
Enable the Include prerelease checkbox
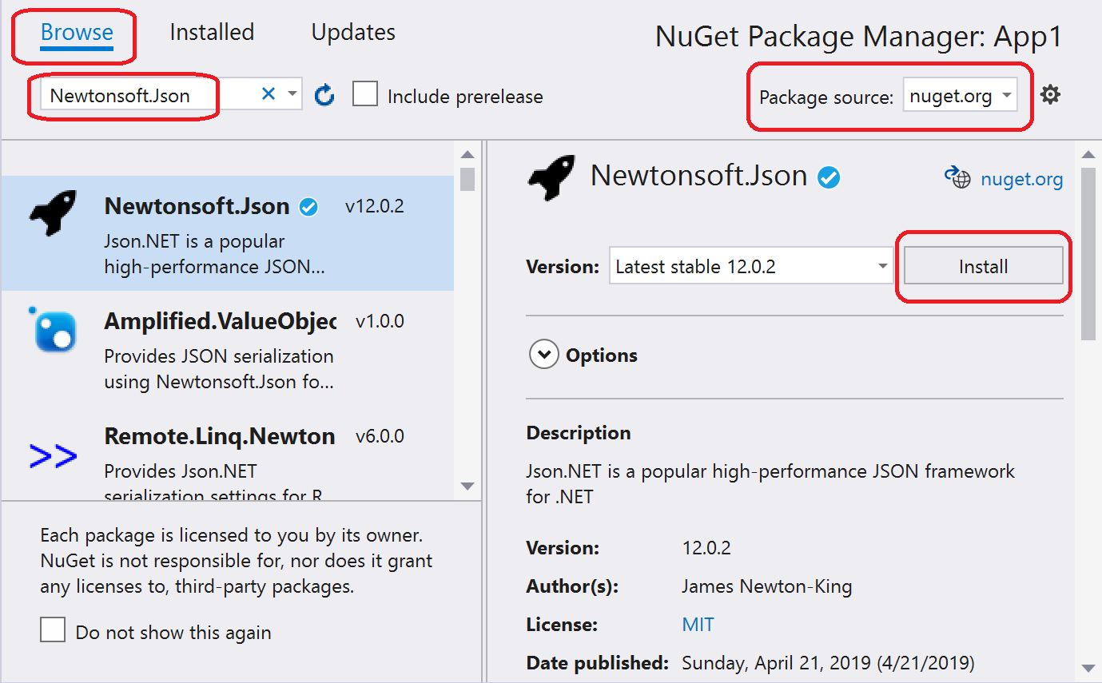coord(365,94)
